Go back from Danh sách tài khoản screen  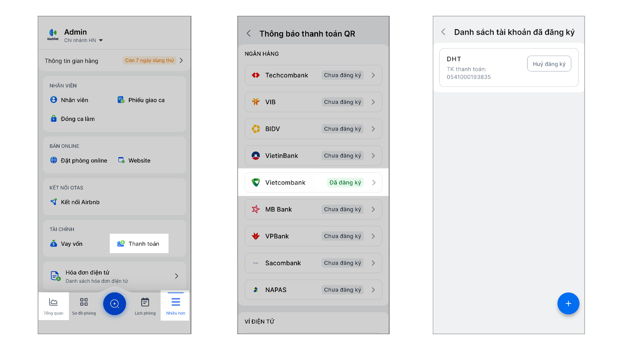443,32
